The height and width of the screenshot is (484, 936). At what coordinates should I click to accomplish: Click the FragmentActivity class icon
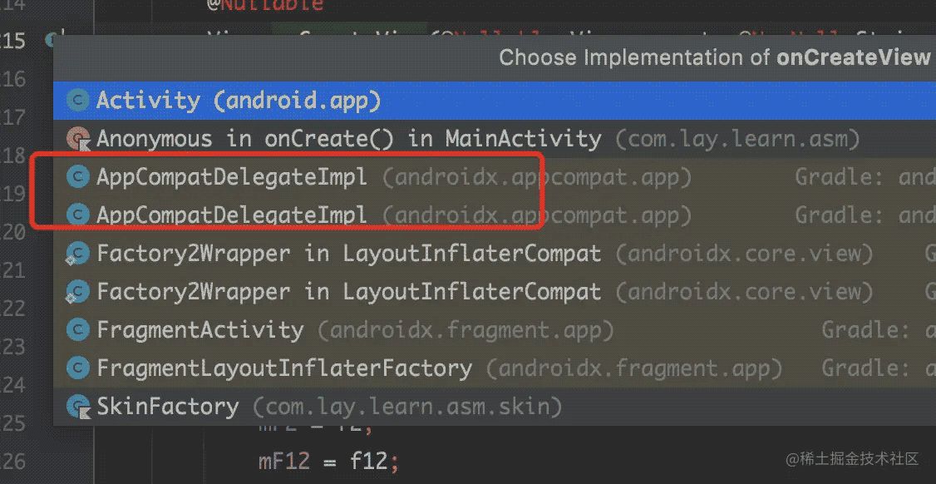click(78, 330)
